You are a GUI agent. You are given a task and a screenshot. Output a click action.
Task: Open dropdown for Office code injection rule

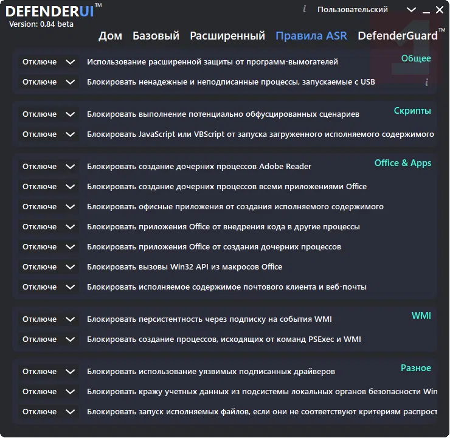click(x=49, y=227)
